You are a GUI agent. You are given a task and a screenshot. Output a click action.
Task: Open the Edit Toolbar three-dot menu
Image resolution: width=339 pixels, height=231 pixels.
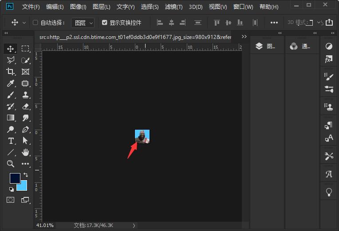pyautogui.click(x=25, y=164)
